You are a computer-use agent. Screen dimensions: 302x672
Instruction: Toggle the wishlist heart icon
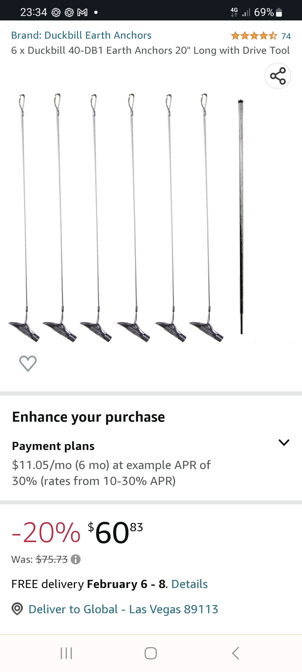(x=28, y=363)
